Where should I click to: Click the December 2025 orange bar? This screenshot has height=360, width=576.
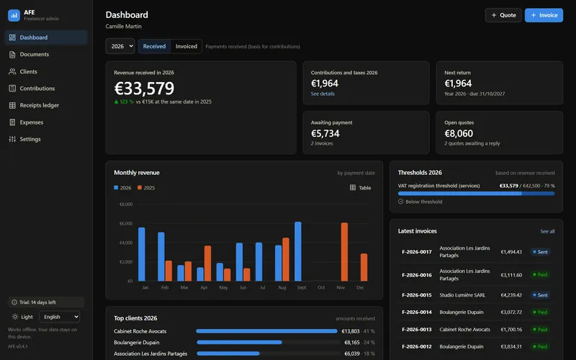[364, 267]
